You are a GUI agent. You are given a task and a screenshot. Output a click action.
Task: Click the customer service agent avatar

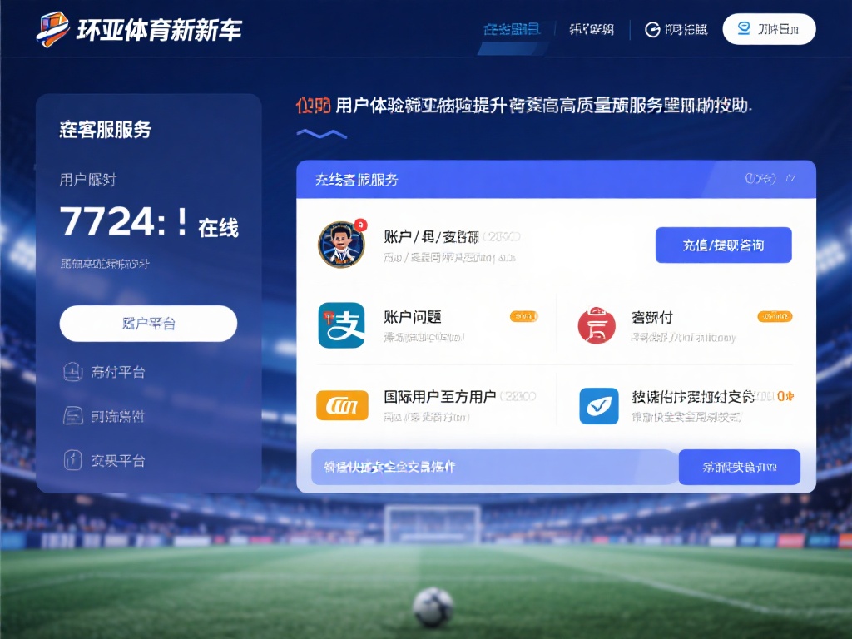click(x=341, y=245)
